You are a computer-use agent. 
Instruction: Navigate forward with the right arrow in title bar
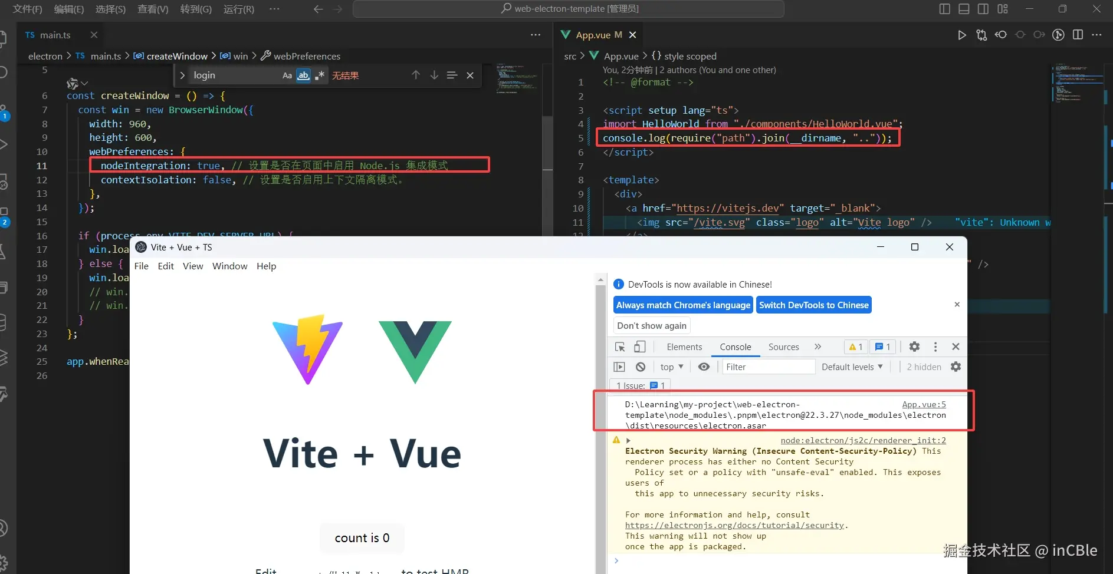(x=337, y=9)
